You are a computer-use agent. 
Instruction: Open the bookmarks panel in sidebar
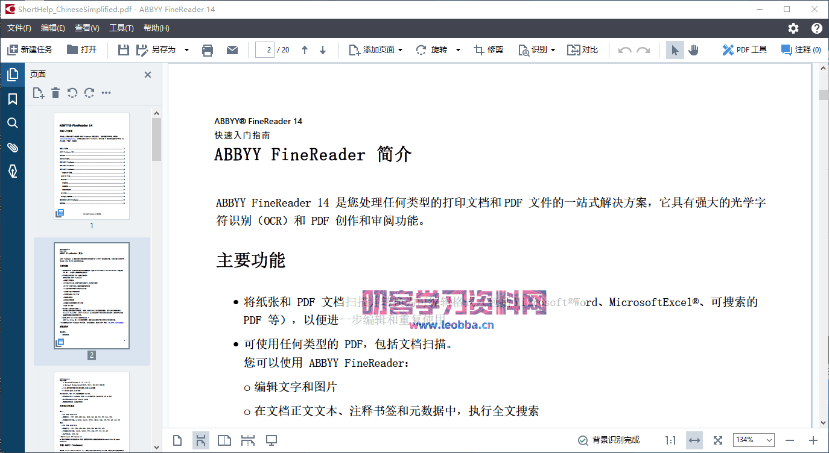12,99
